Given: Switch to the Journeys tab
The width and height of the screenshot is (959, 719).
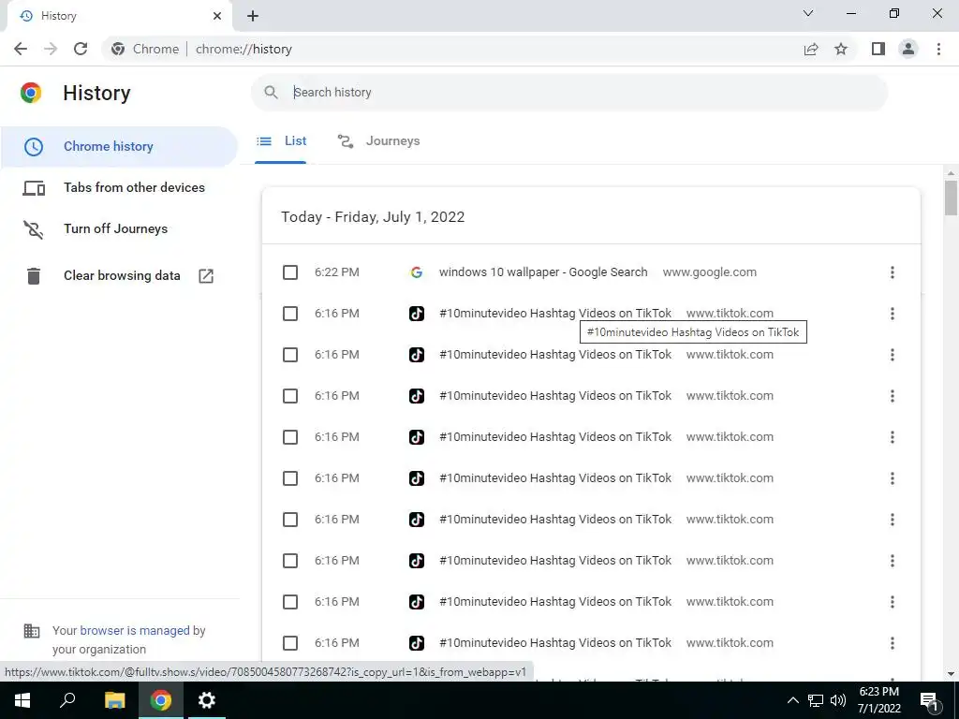Looking at the screenshot, I should (x=378, y=141).
